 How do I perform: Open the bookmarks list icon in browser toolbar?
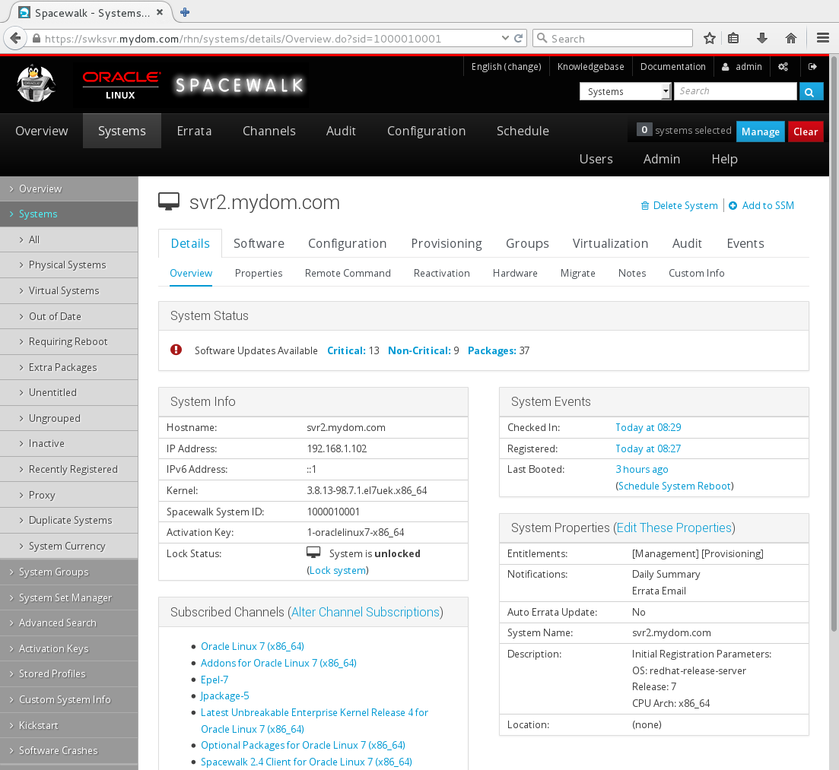coord(733,39)
